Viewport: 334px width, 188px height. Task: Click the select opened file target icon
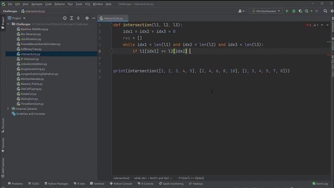pyautogui.click(x=65, y=18)
